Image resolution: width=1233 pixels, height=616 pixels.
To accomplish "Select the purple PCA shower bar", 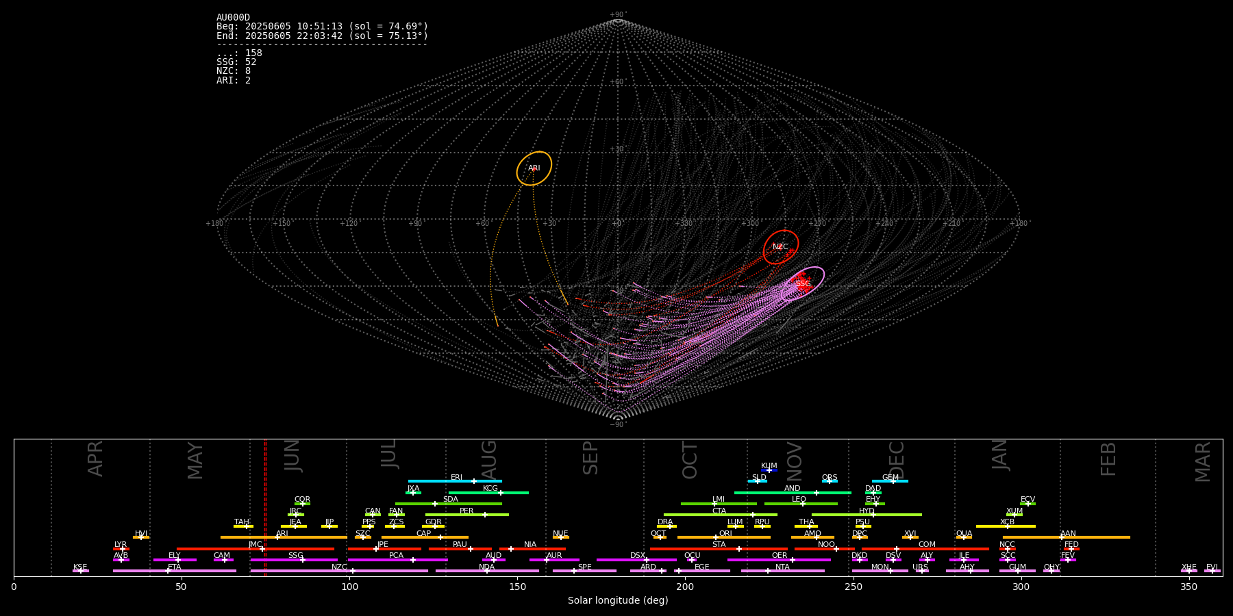I will pyautogui.click(x=397, y=560).
